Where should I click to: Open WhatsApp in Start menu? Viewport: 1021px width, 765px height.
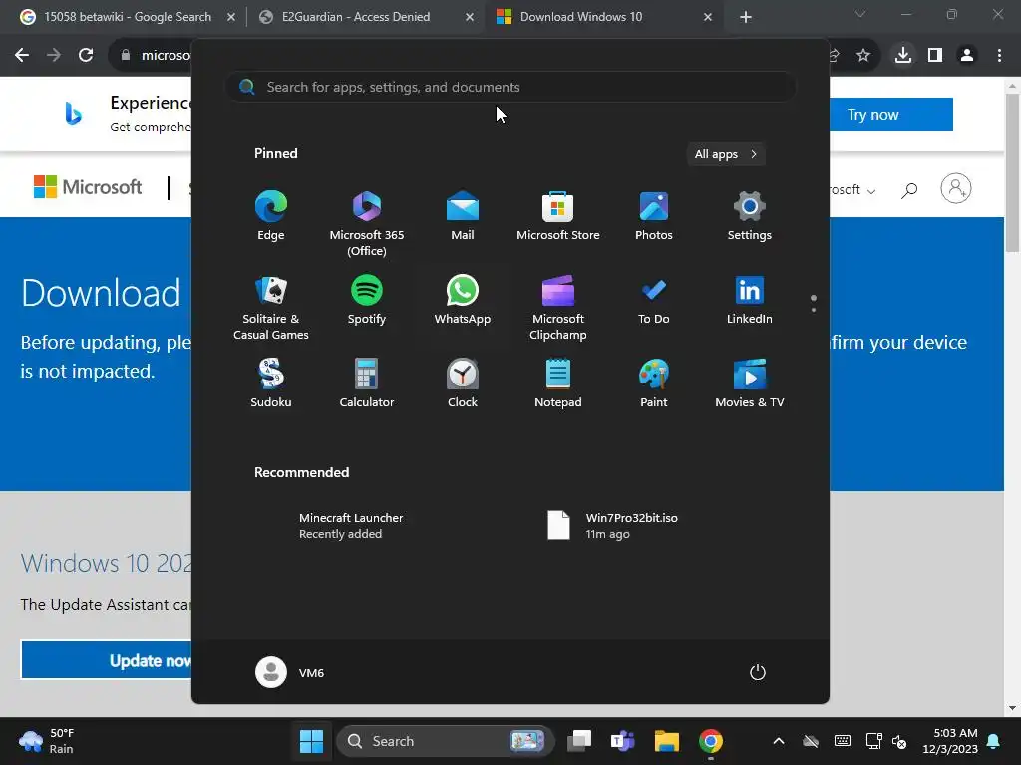(463, 300)
